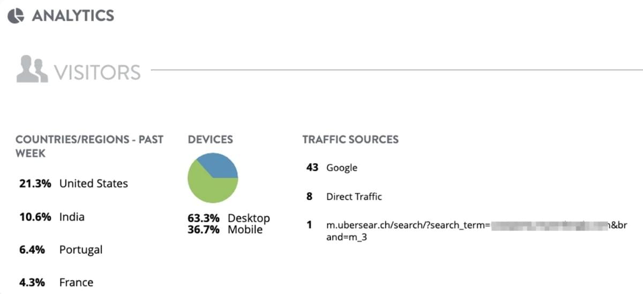Select the India country entry
Image resolution: width=643 pixels, height=294 pixels.
point(72,217)
